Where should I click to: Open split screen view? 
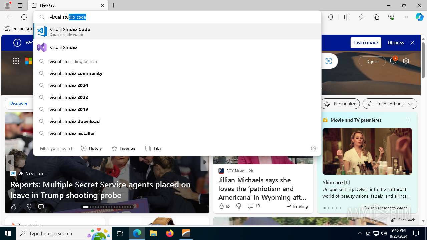point(347,17)
